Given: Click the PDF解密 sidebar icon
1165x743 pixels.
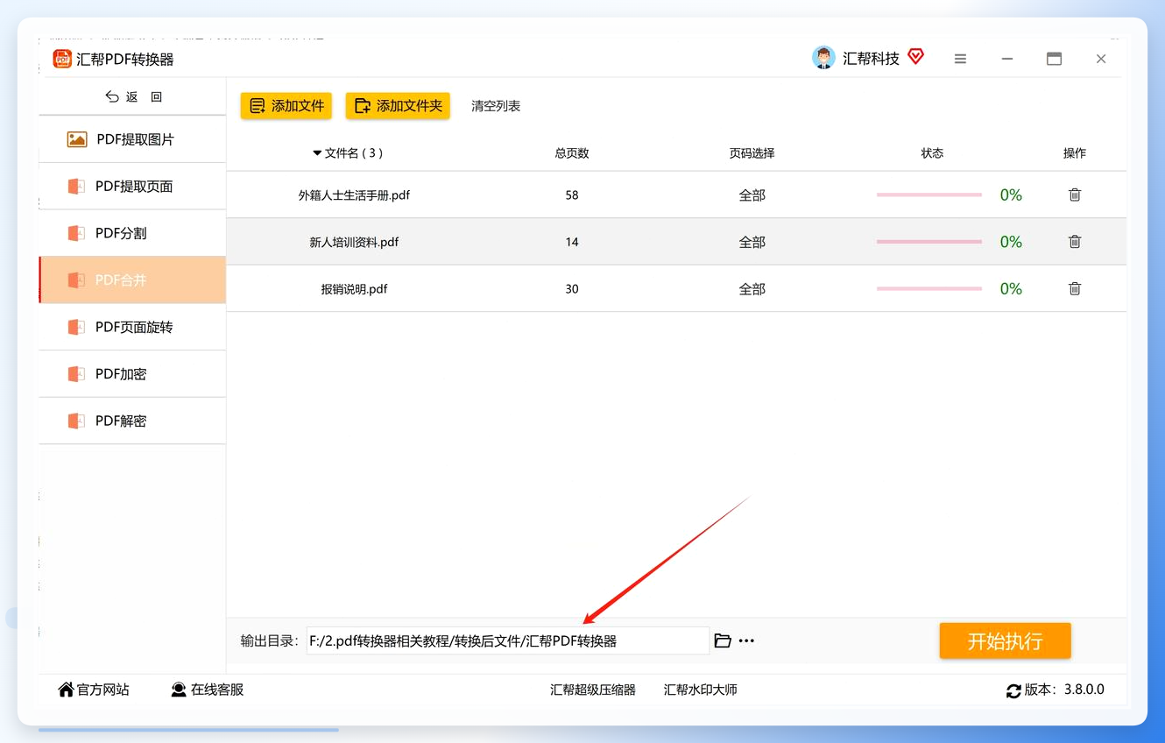Looking at the screenshot, I should click(77, 421).
